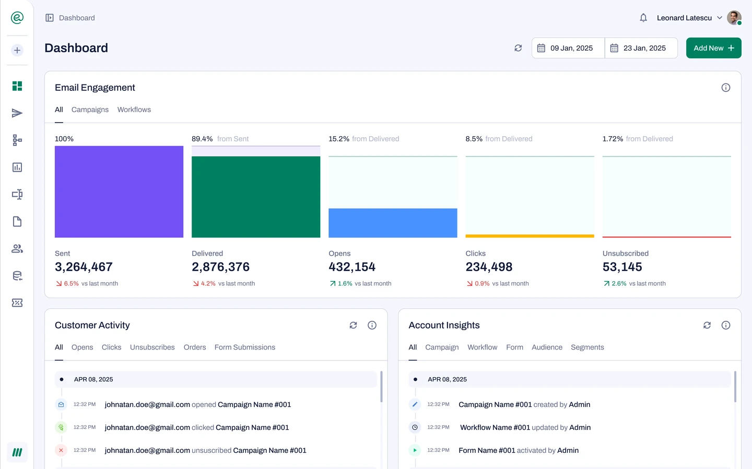Click the Add New button
The height and width of the screenshot is (469, 752).
714,48
